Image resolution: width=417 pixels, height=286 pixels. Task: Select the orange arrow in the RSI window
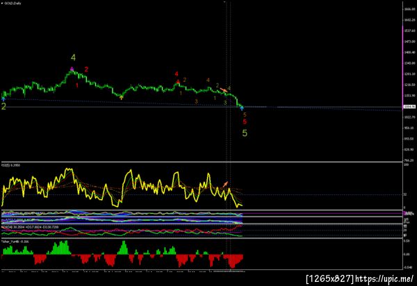click(x=225, y=183)
